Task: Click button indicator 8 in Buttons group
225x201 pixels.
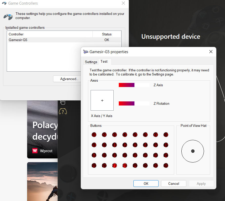Action: 166,135
